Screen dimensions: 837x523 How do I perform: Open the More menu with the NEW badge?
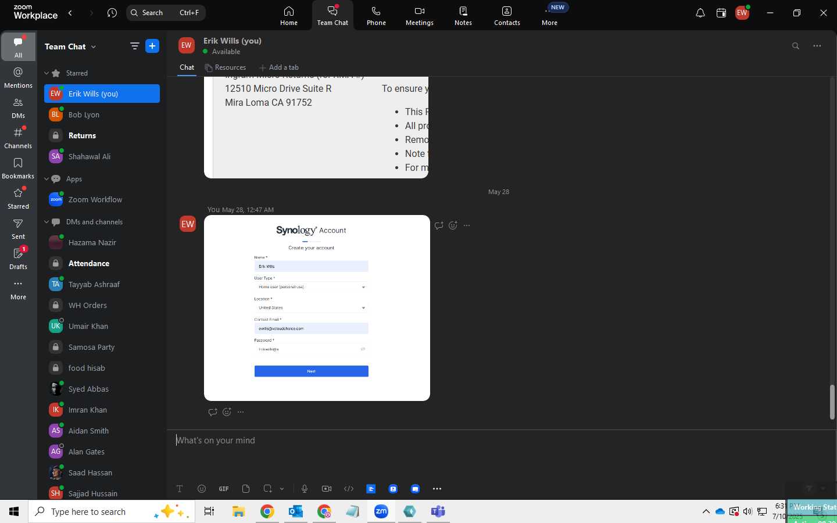point(550,16)
